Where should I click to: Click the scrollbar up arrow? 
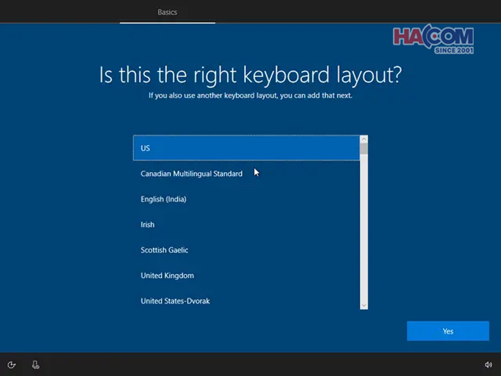363,140
